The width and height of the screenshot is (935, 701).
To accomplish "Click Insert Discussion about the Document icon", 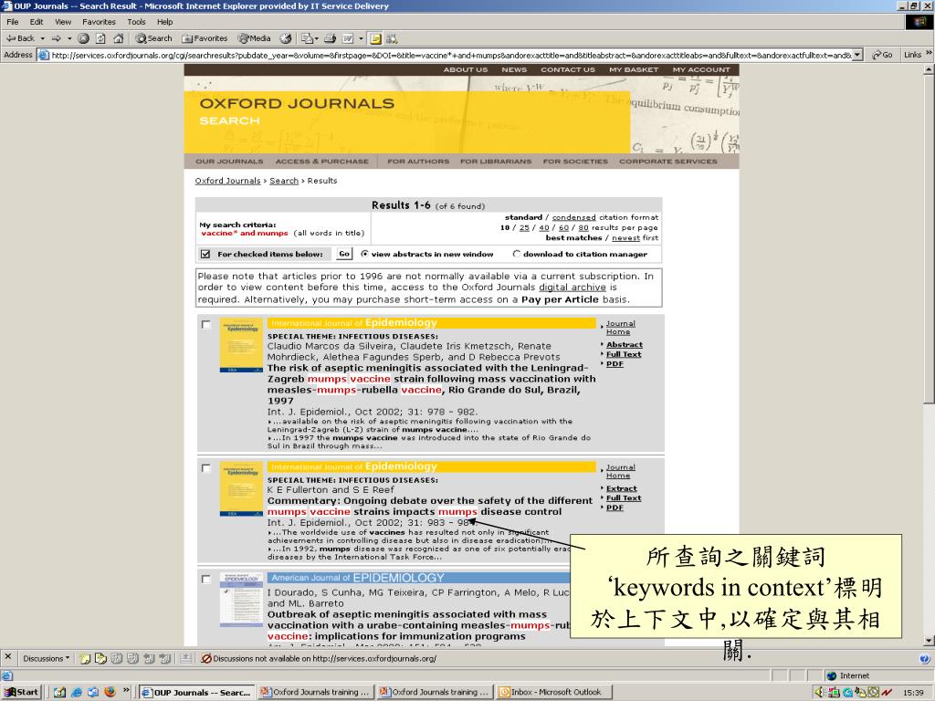I will pos(100,659).
